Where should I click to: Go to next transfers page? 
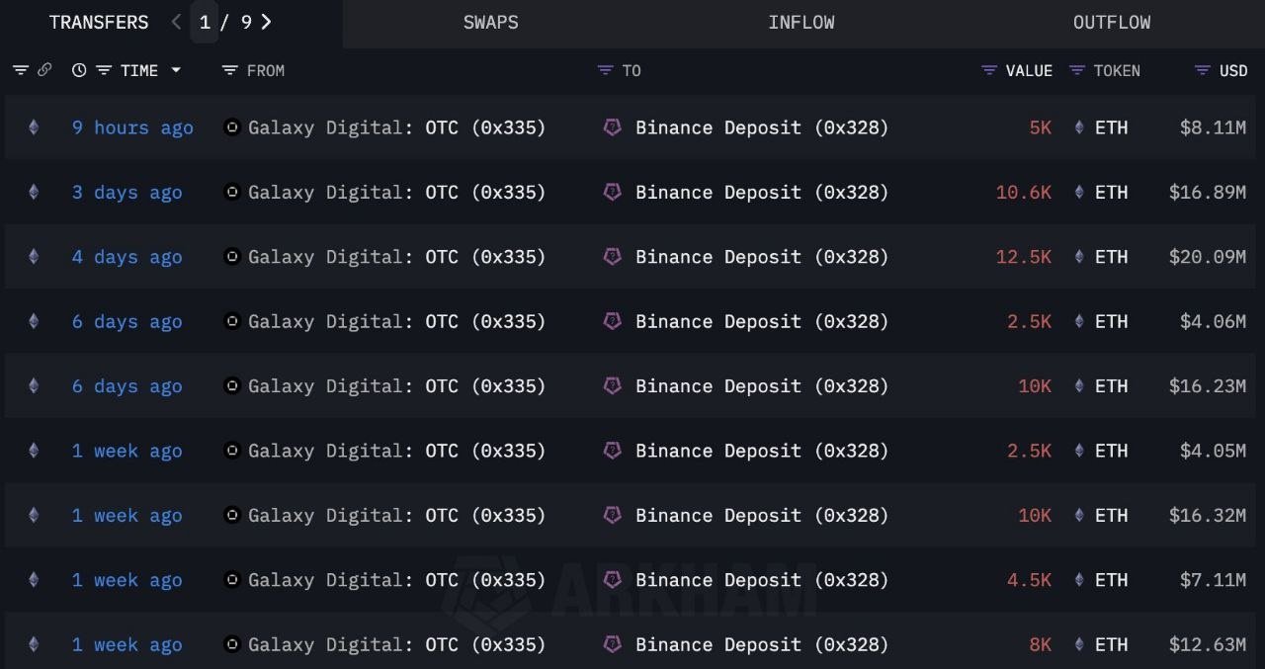coord(266,22)
